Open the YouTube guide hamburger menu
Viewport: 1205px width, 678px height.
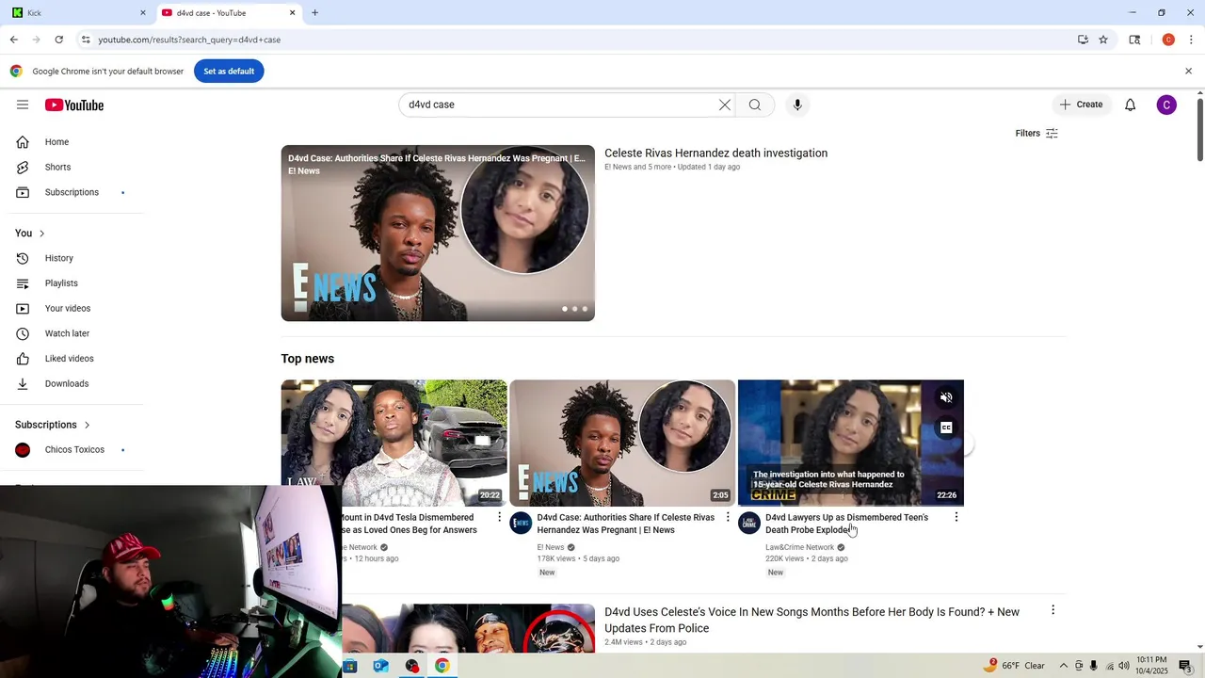[x=23, y=105]
